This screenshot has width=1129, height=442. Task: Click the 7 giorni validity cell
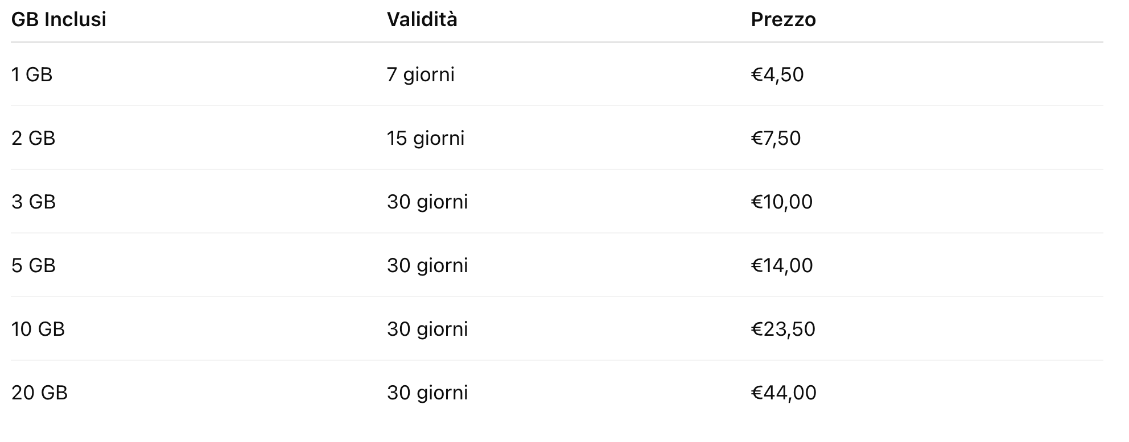tap(421, 74)
